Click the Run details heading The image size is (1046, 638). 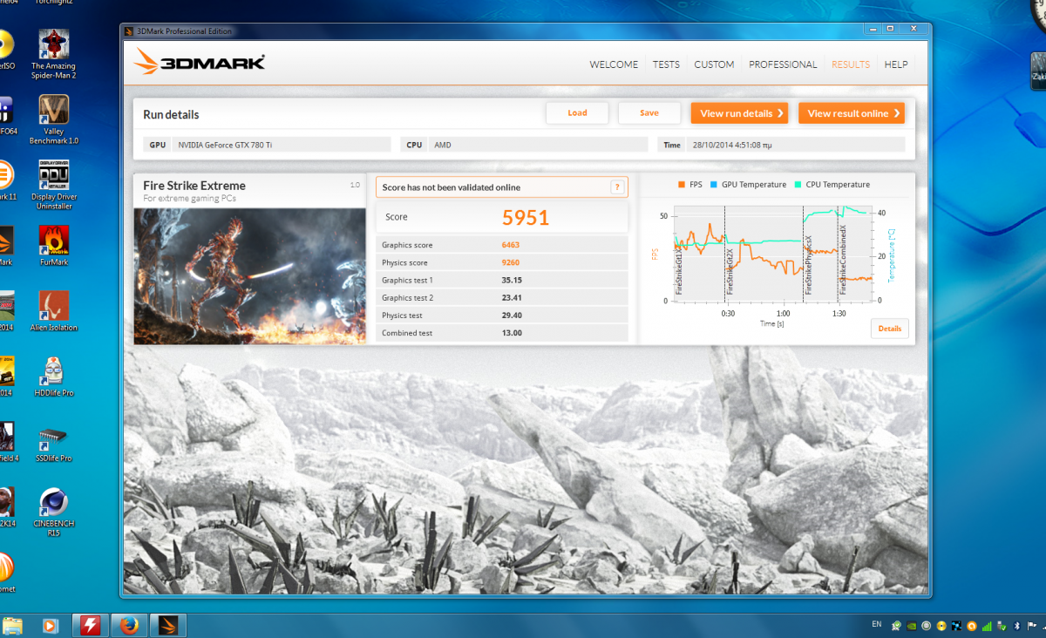(171, 114)
